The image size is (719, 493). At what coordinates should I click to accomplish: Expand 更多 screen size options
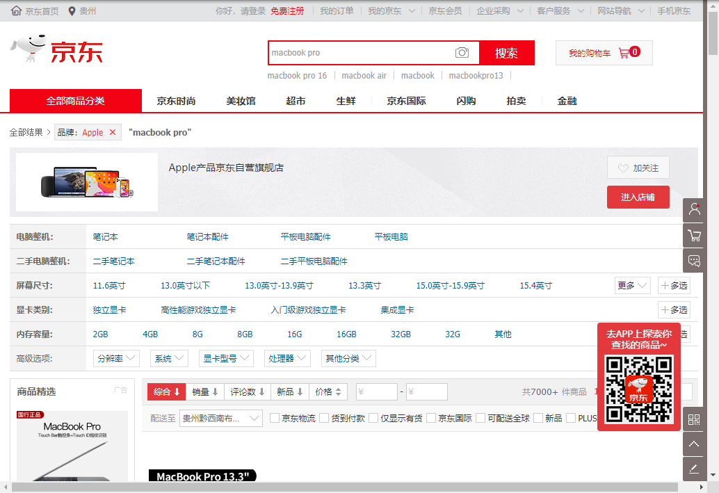tap(632, 286)
